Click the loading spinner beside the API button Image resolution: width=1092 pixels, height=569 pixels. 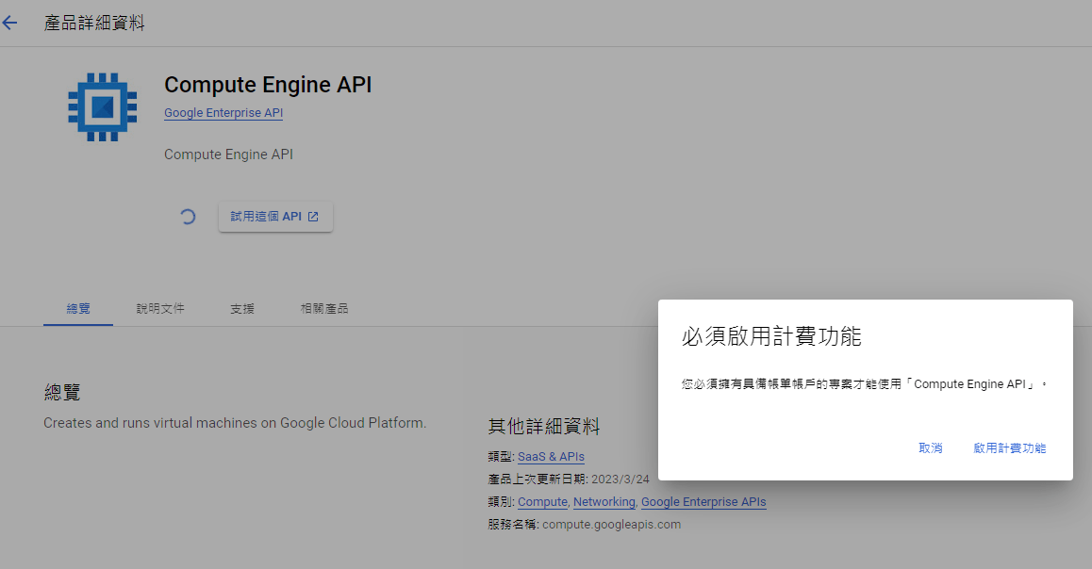pyautogui.click(x=188, y=217)
